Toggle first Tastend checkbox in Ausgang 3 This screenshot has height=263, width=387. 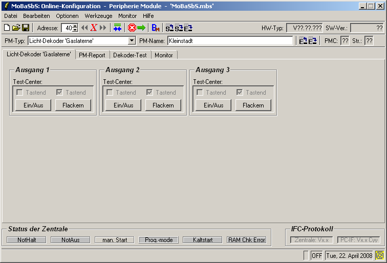tap(200, 93)
